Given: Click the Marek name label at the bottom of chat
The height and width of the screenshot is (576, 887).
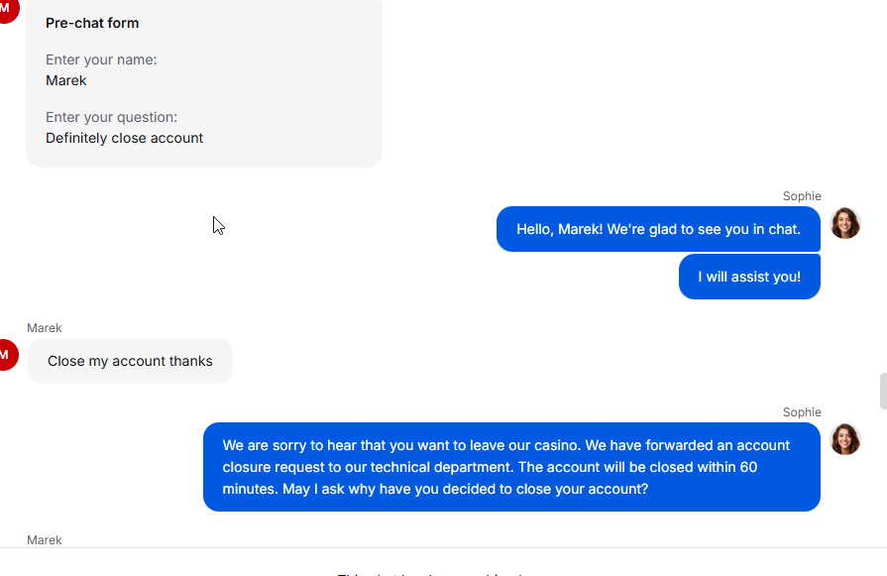Looking at the screenshot, I should (x=45, y=540).
